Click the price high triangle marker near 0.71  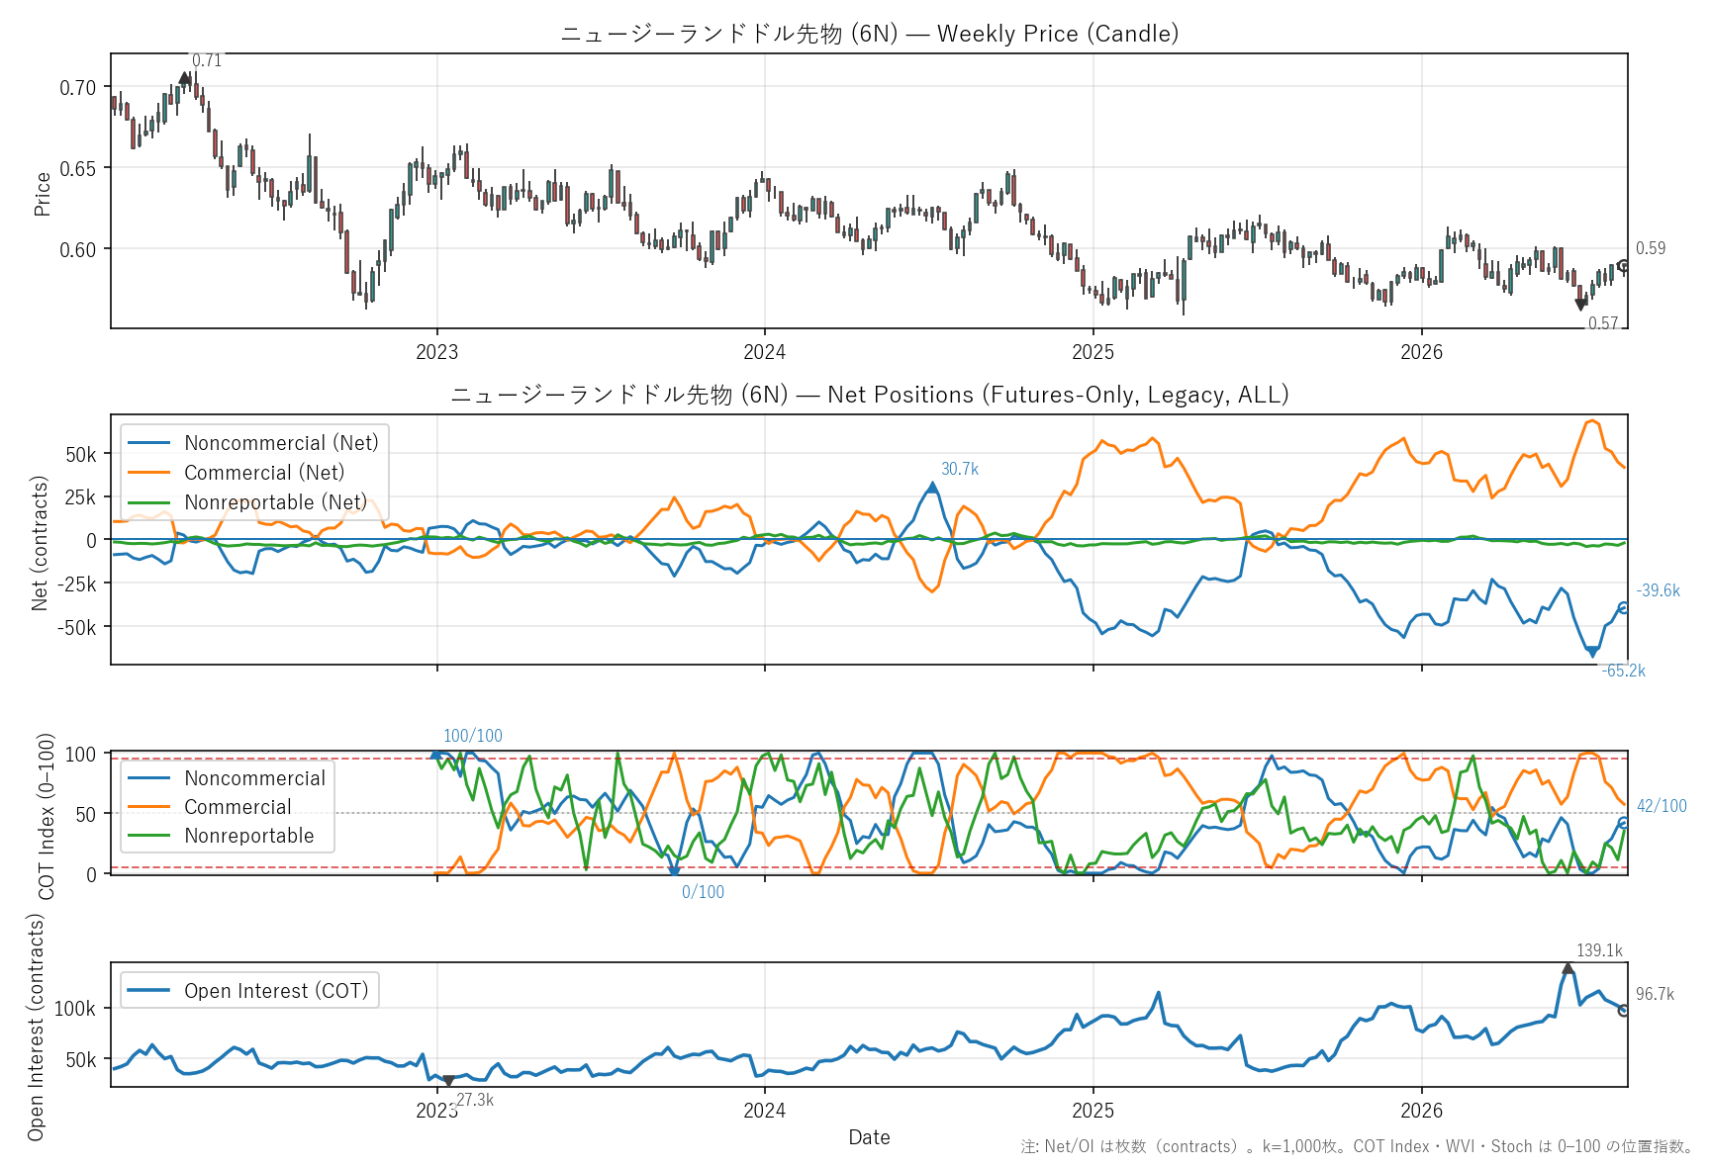point(184,78)
